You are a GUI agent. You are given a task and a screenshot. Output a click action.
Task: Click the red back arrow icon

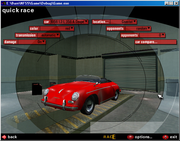(4, 137)
